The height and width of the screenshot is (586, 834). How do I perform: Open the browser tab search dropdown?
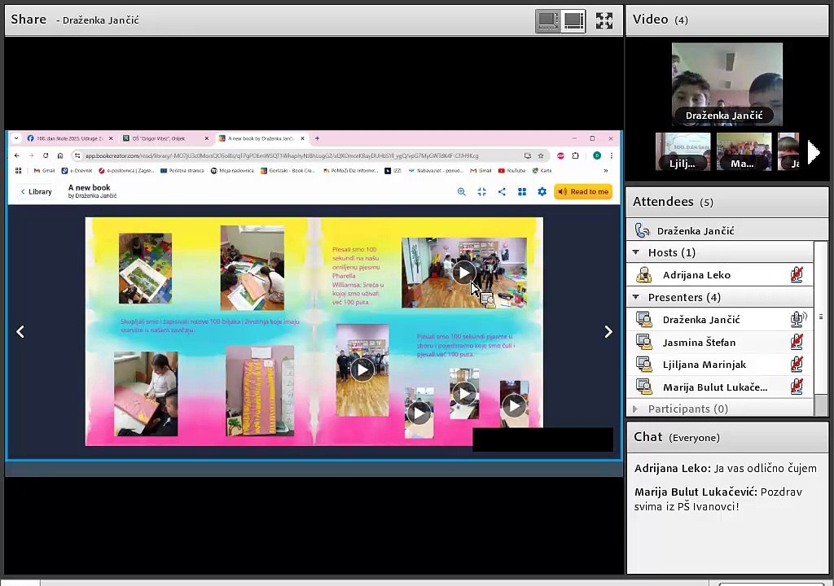pos(16,138)
